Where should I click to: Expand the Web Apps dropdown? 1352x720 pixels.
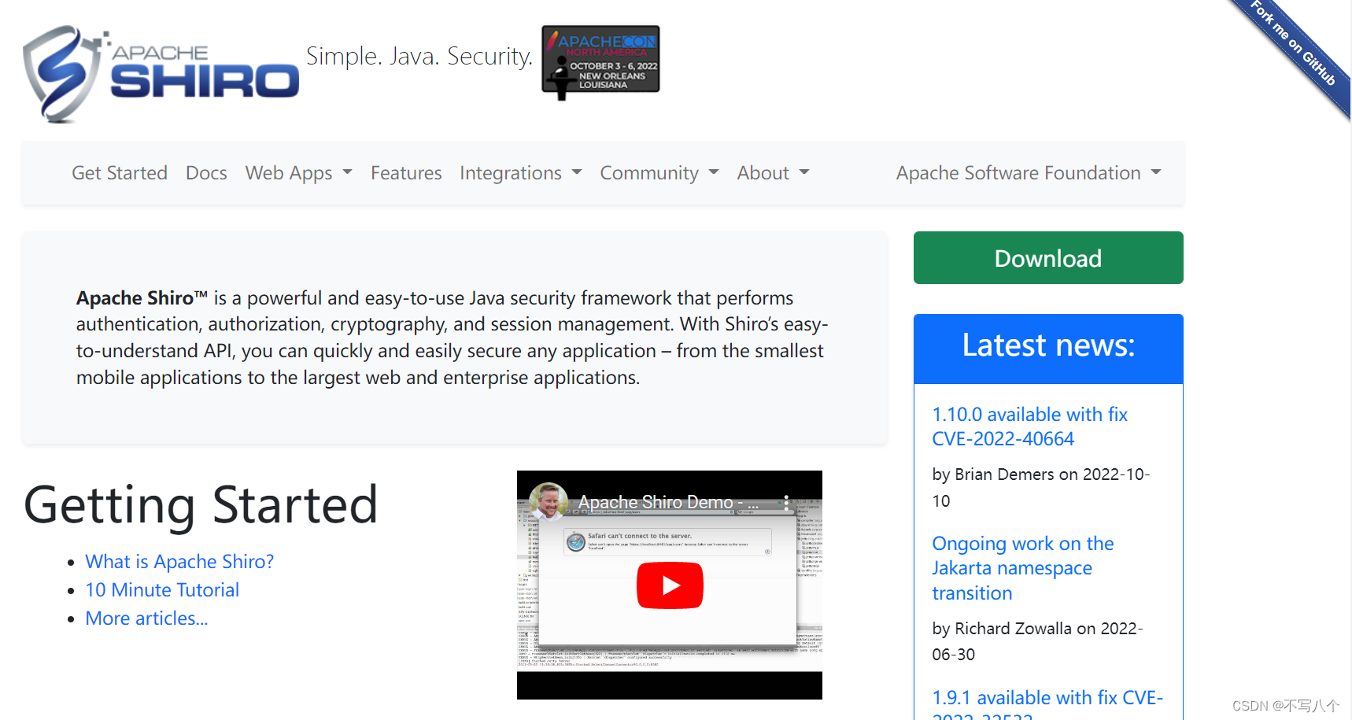tap(299, 173)
